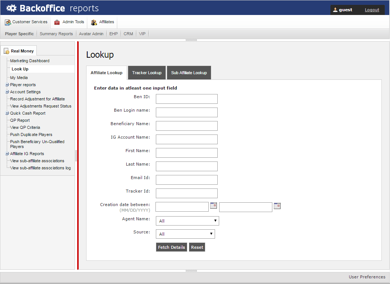Expand the Quick Cash Report node
390x284 pixels.
pyautogui.click(x=7, y=113)
